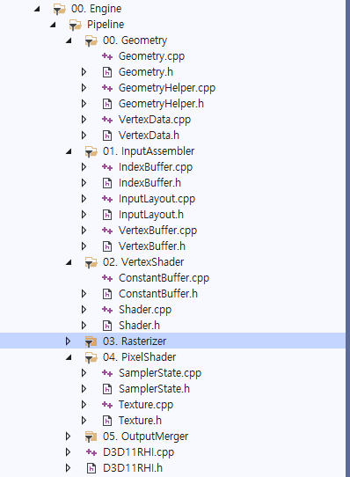
Task: Collapse the 01. InputAssembler folder
Action: 69,151
